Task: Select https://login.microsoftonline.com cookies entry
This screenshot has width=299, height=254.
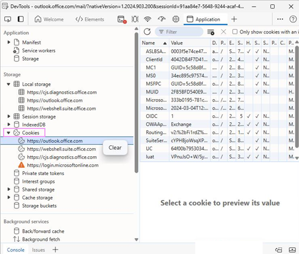Action: pos(62,165)
